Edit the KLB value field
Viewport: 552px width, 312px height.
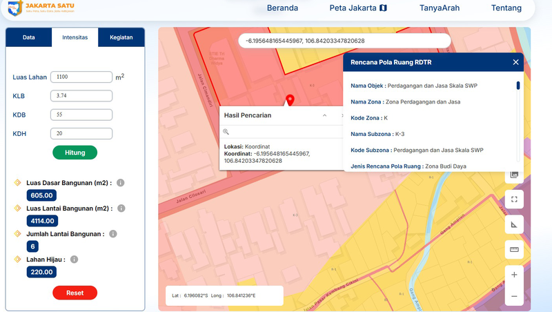(81, 96)
